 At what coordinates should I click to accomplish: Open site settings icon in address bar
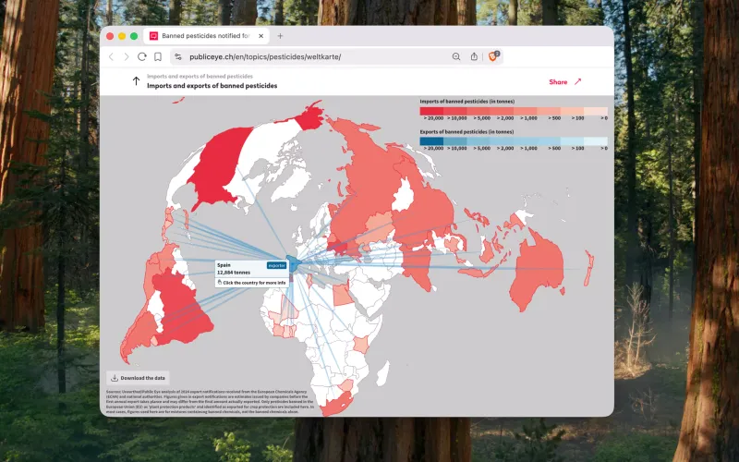(x=178, y=56)
